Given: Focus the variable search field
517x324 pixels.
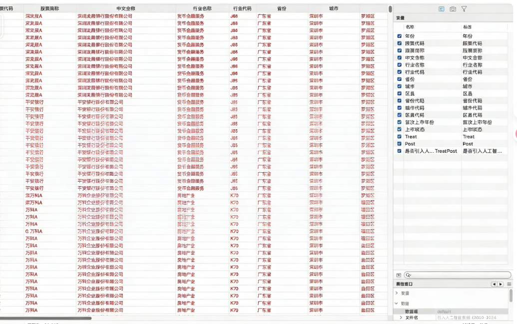Looking at the screenshot, I should (458, 275).
